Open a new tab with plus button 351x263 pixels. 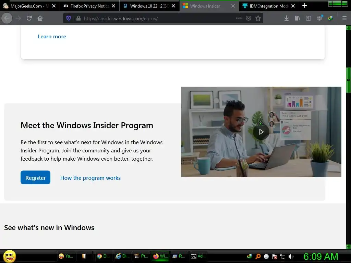tap(305, 6)
